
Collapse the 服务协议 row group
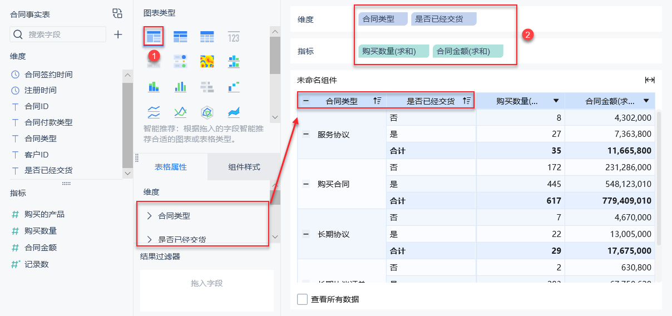click(305, 134)
